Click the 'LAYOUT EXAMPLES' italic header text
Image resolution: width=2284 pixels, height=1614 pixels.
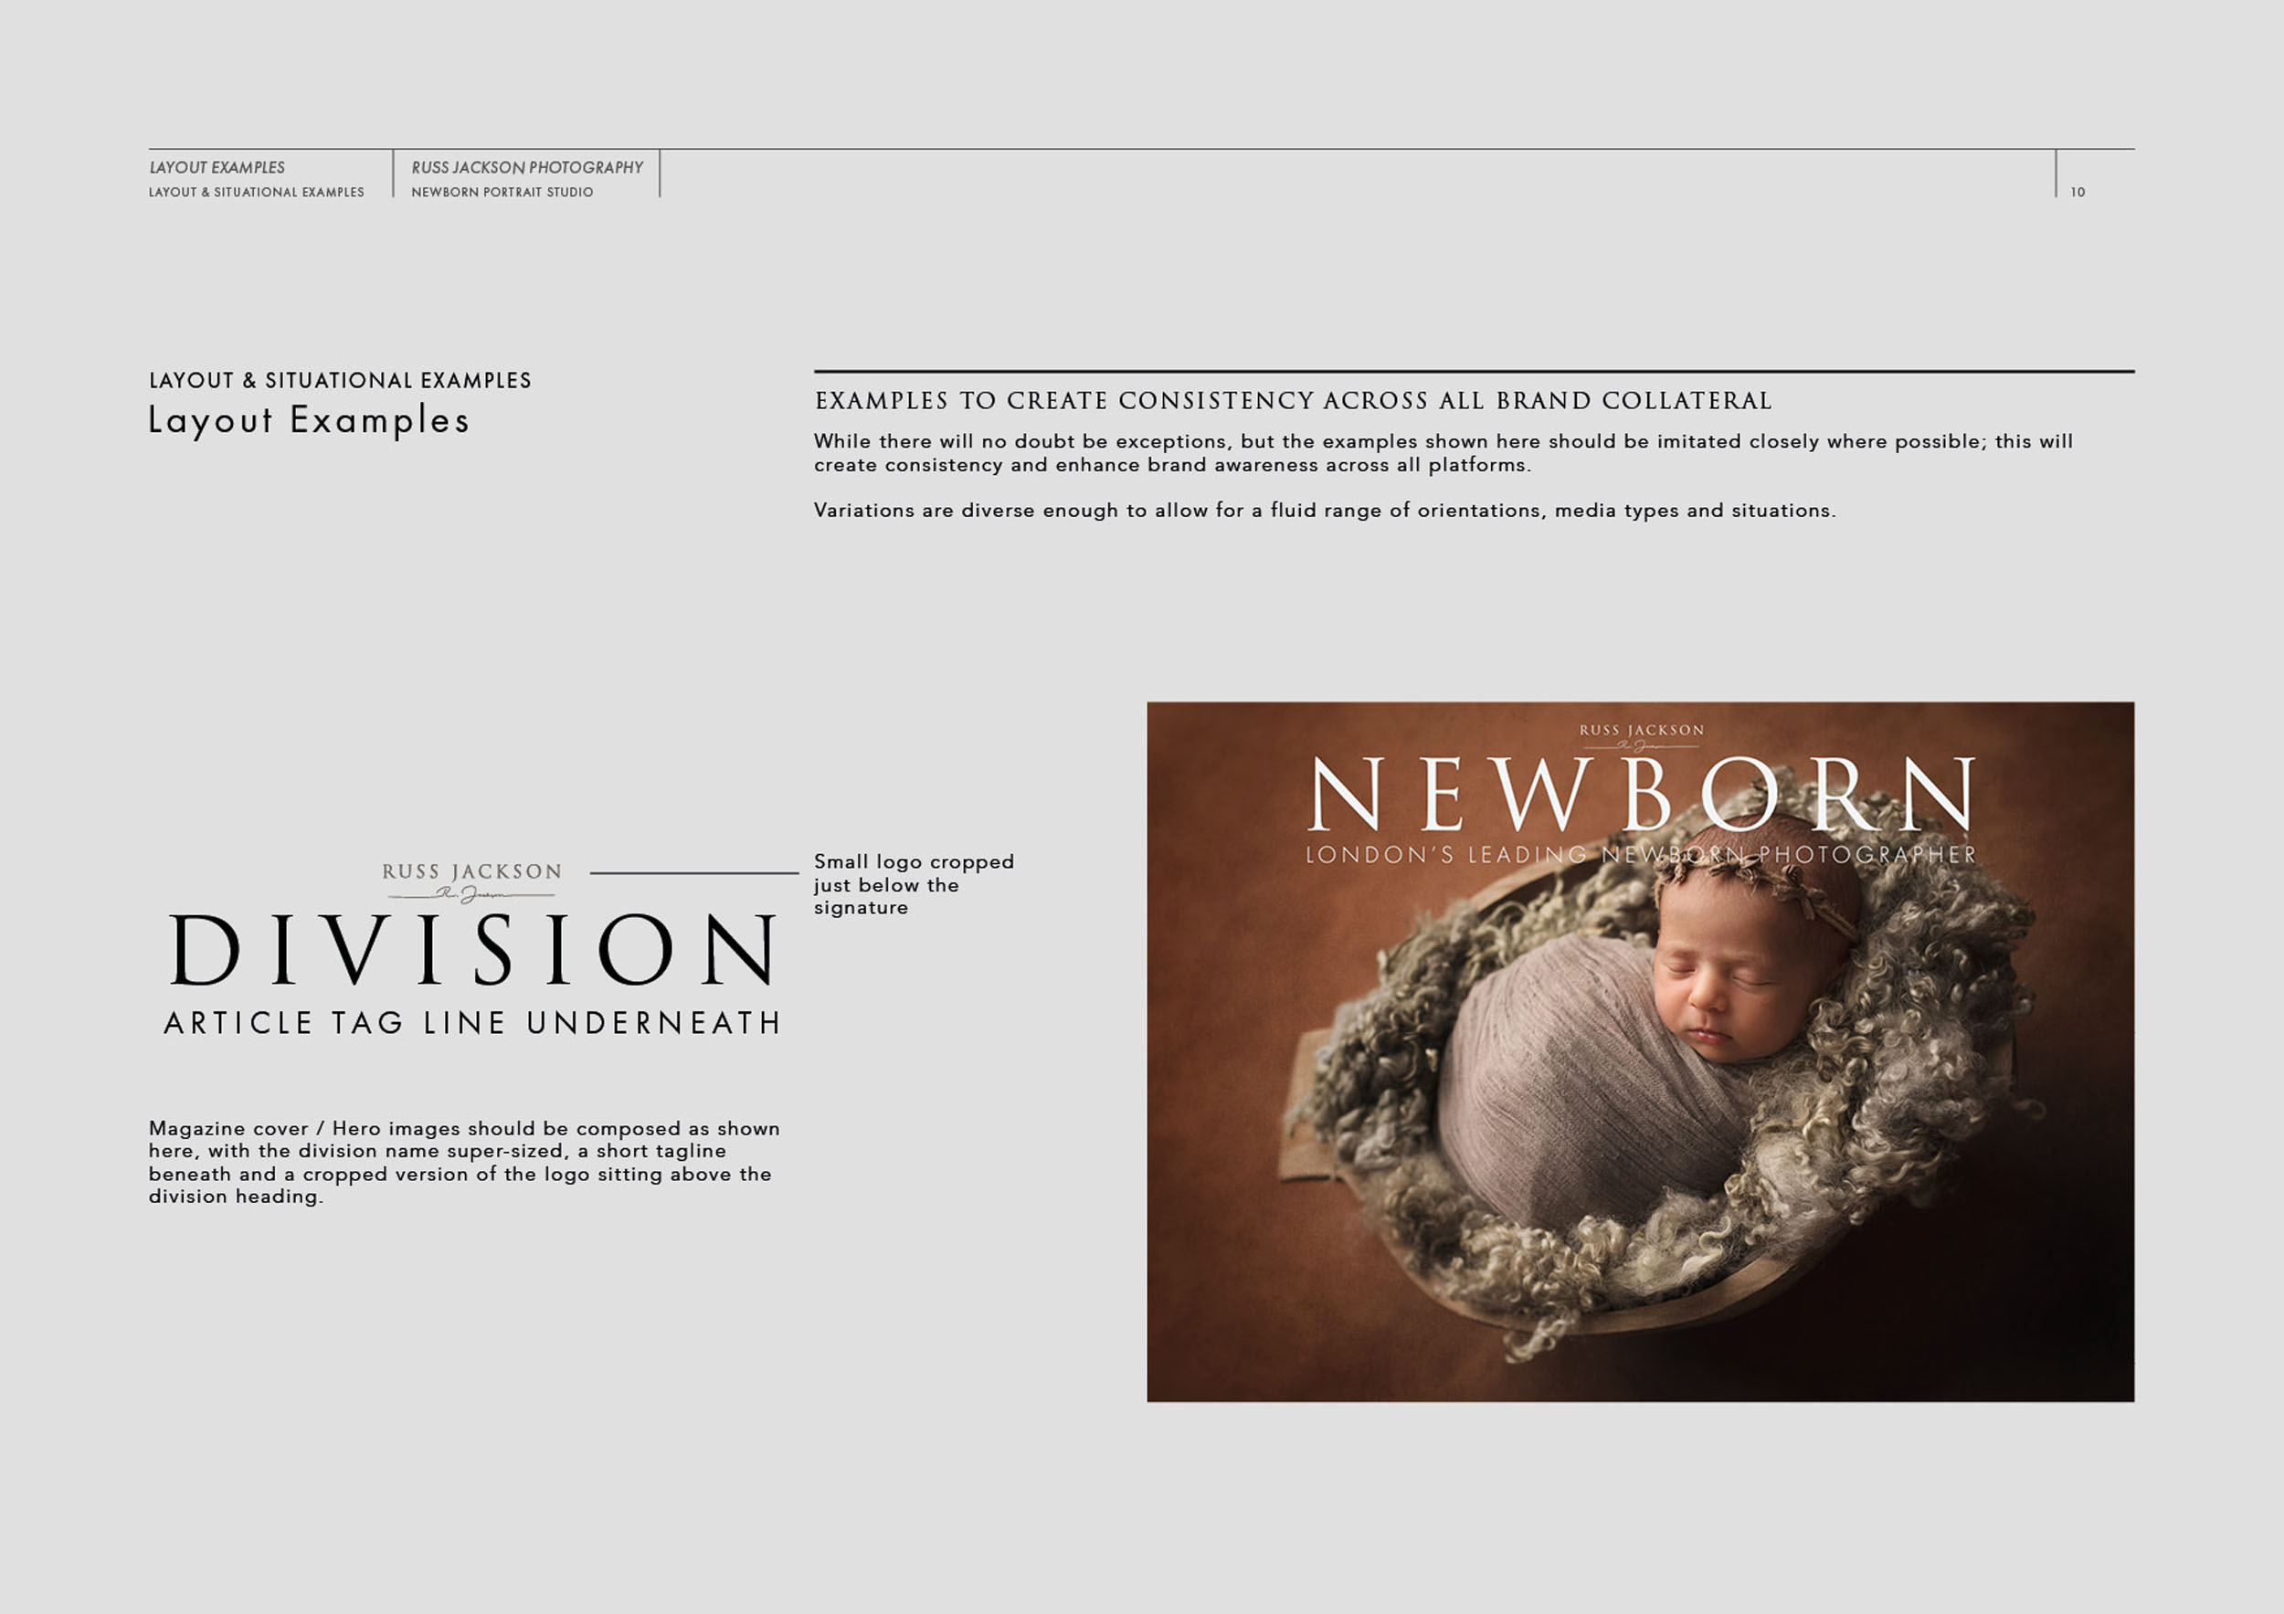click(x=217, y=167)
